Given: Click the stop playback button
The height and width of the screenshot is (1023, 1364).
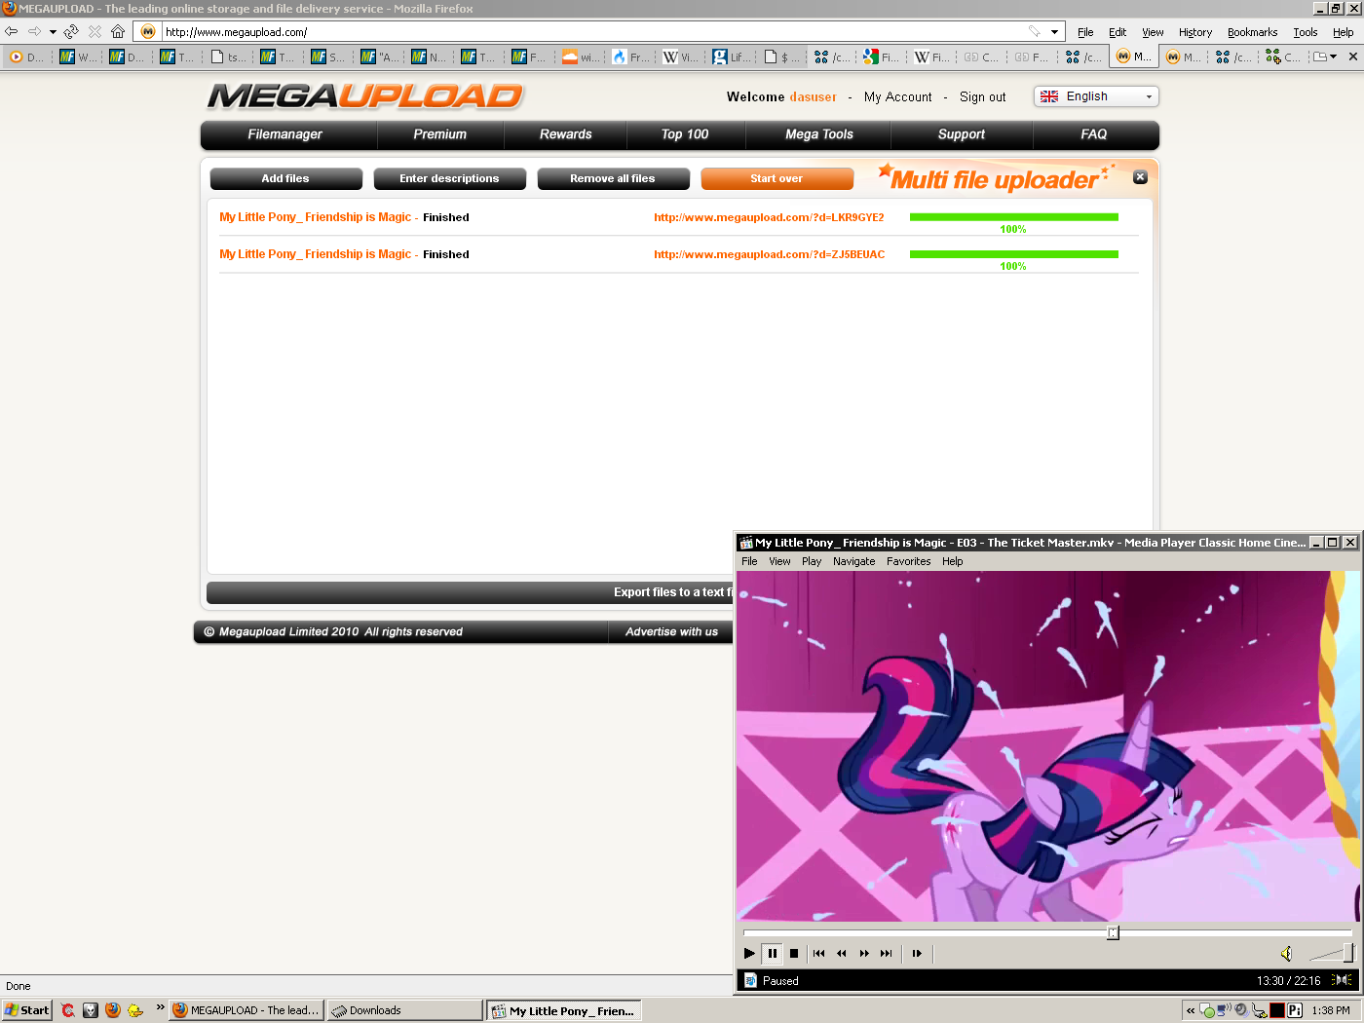Looking at the screenshot, I should pos(794,954).
